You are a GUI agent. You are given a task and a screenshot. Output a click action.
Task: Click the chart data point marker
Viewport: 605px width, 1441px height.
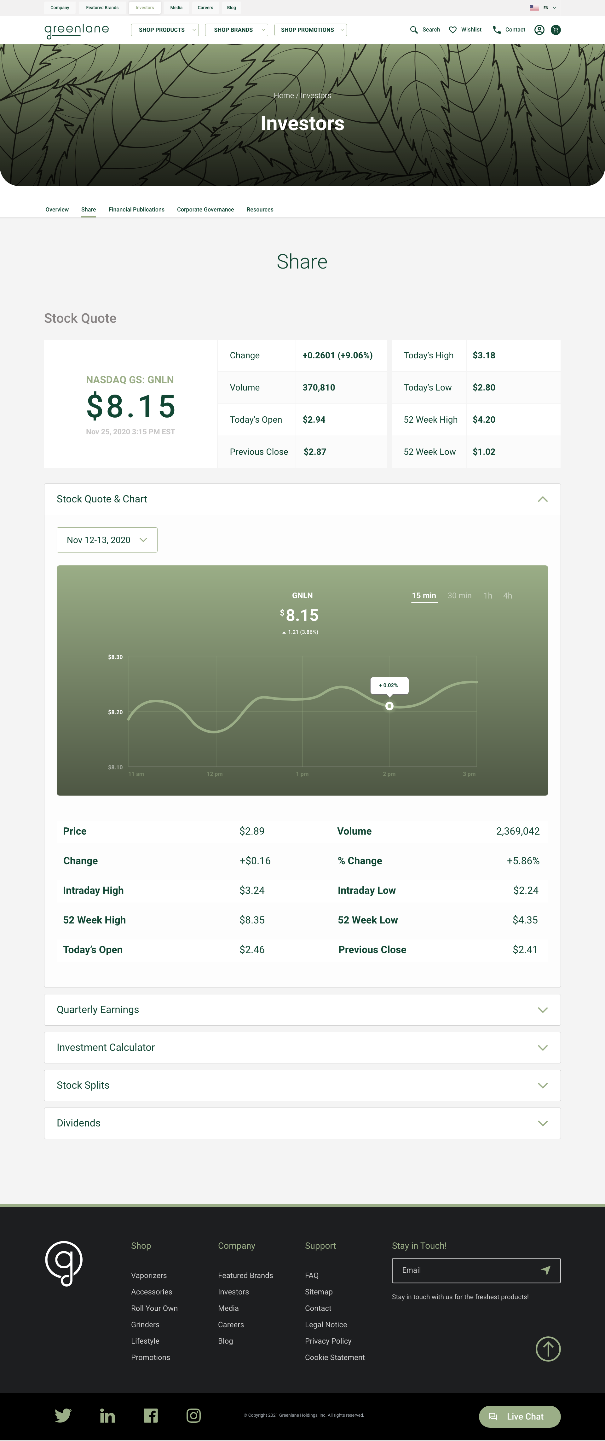(x=390, y=706)
